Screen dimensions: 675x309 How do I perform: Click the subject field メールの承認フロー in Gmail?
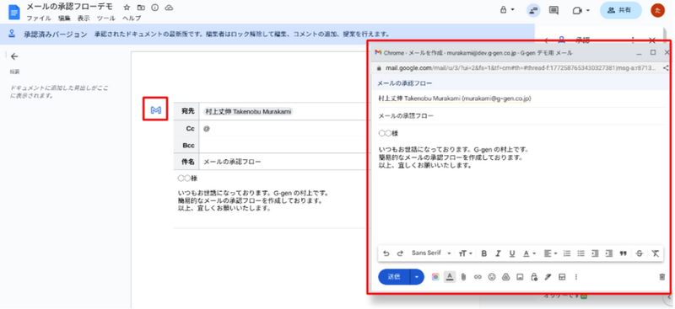tap(521, 116)
